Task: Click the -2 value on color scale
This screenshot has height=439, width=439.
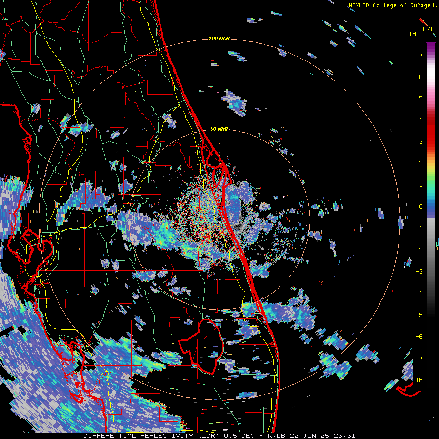Action: (x=419, y=250)
